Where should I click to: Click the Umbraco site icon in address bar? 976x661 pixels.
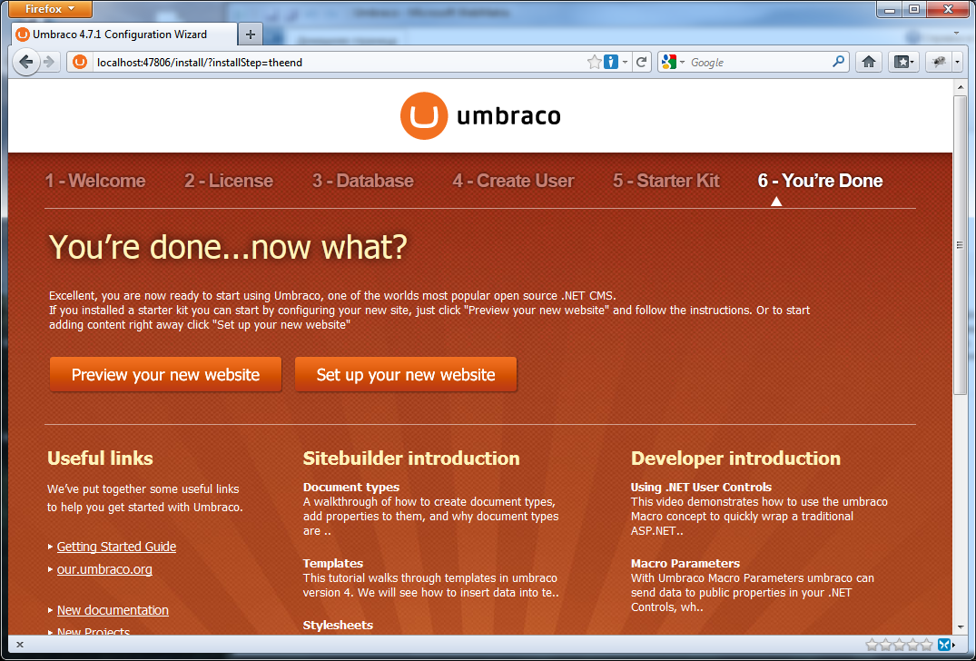[x=80, y=63]
